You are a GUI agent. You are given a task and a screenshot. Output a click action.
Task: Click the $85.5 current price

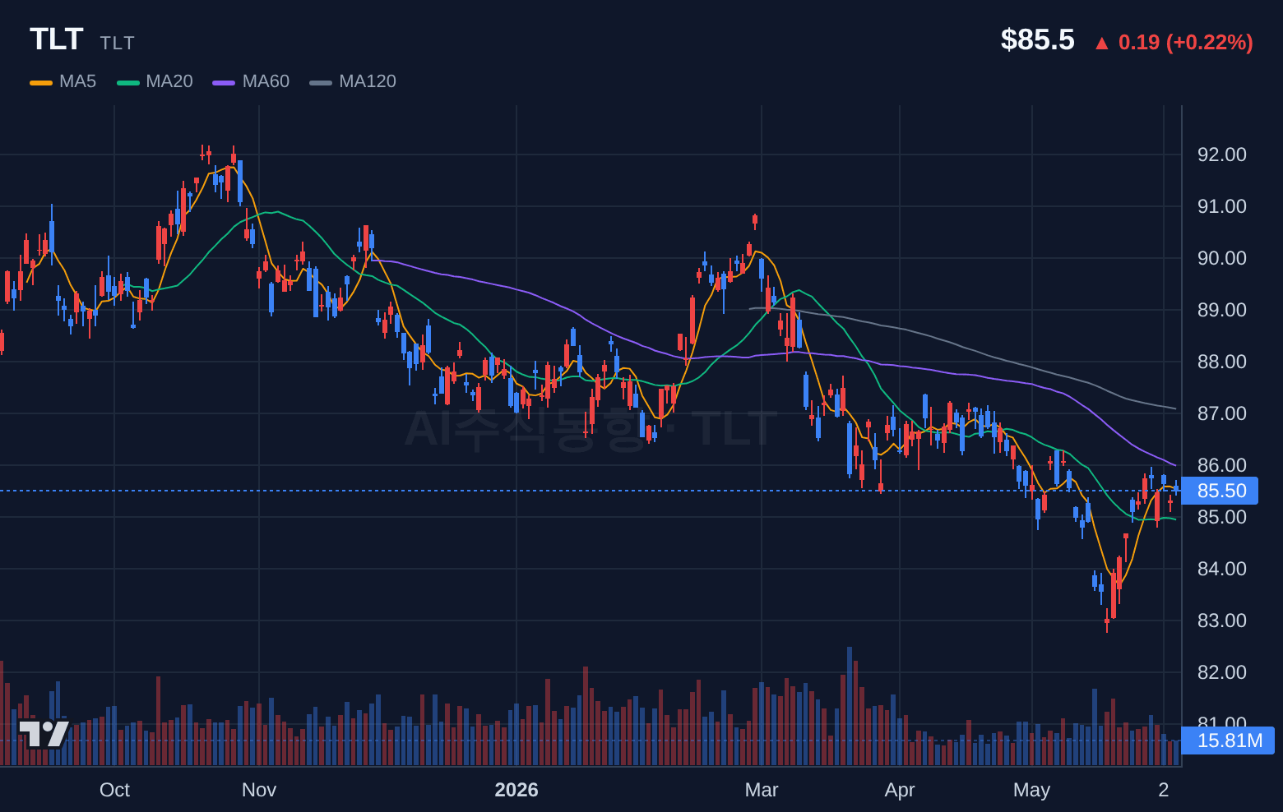point(1038,39)
